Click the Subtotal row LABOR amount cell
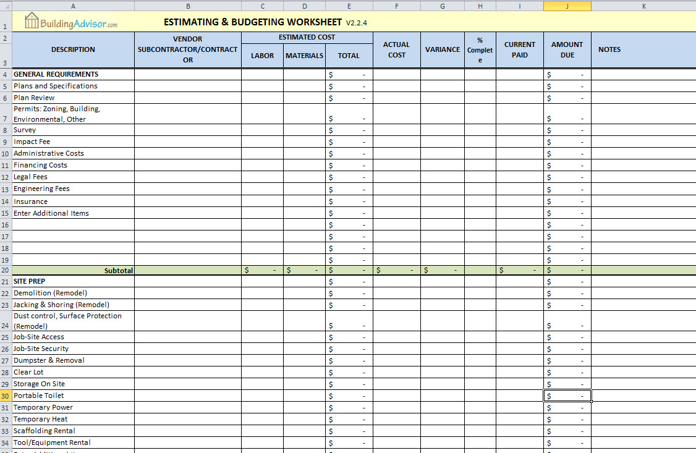The width and height of the screenshot is (696, 453). point(262,270)
